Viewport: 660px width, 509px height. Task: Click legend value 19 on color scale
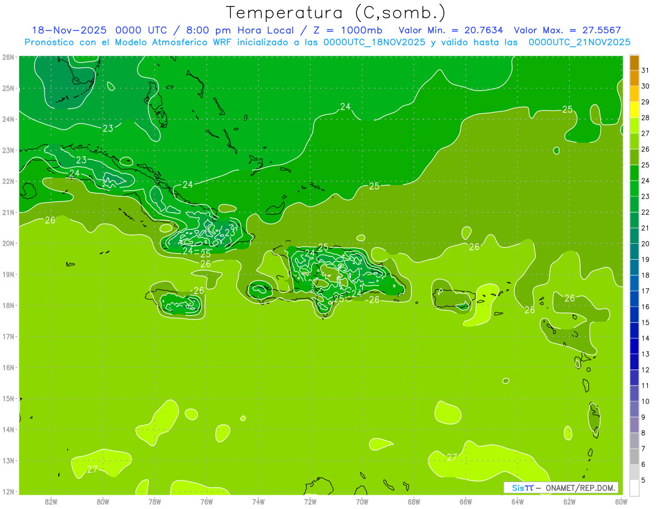[646, 259]
